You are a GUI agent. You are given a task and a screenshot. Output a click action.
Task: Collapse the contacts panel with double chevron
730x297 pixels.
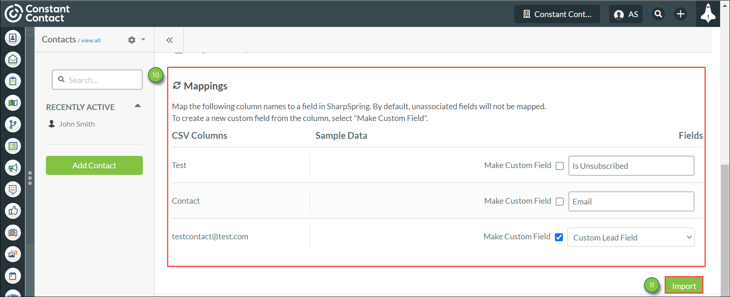[x=169, y=40]
